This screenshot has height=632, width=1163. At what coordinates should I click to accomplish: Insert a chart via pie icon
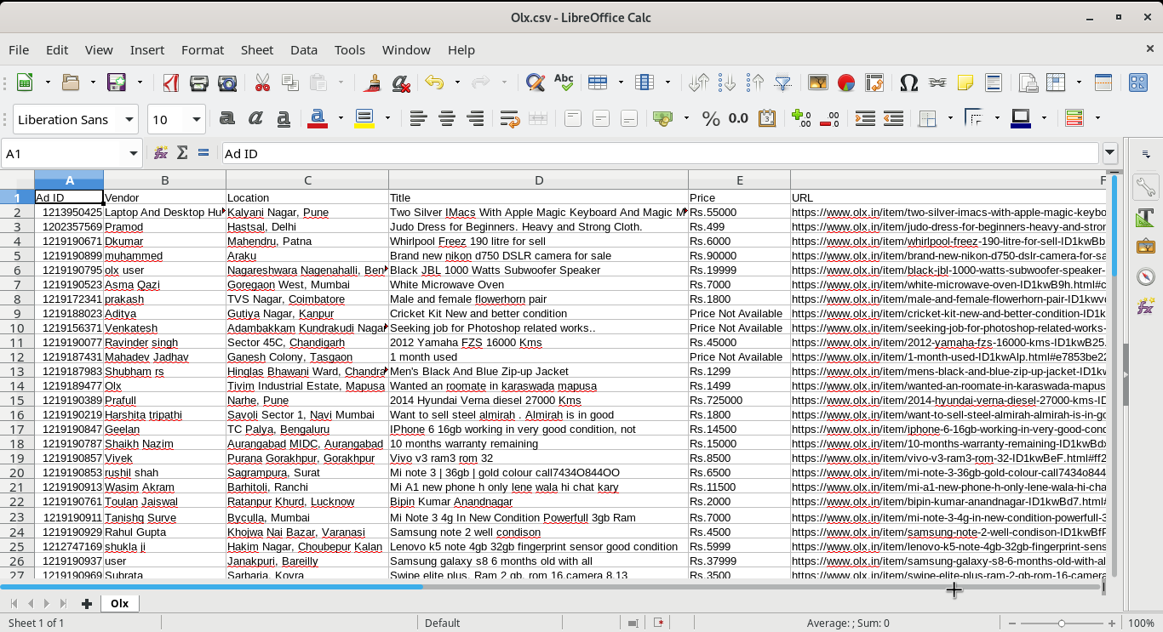click(846, 83)
